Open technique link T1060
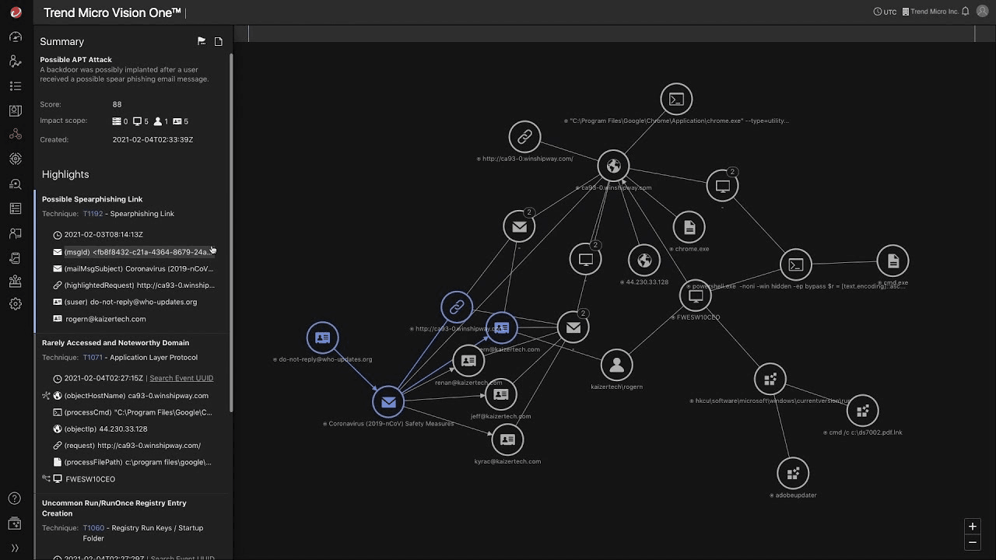 [x=93, y=528]
